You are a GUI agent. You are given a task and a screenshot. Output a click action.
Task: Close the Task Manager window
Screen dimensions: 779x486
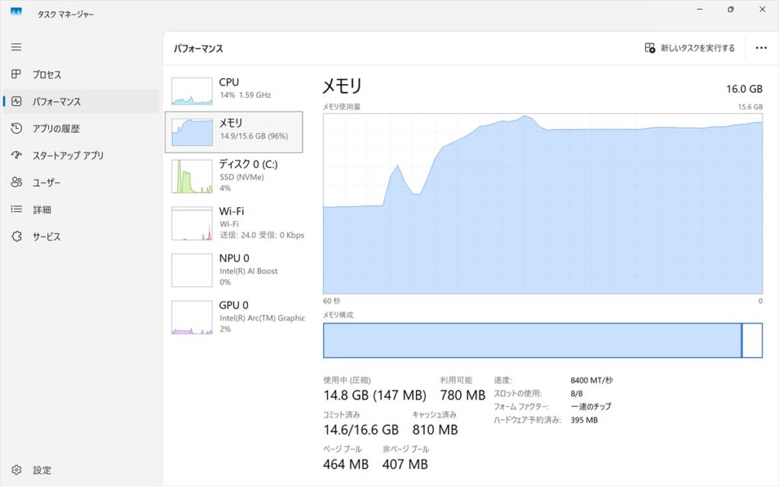click(x=762, y=9)
